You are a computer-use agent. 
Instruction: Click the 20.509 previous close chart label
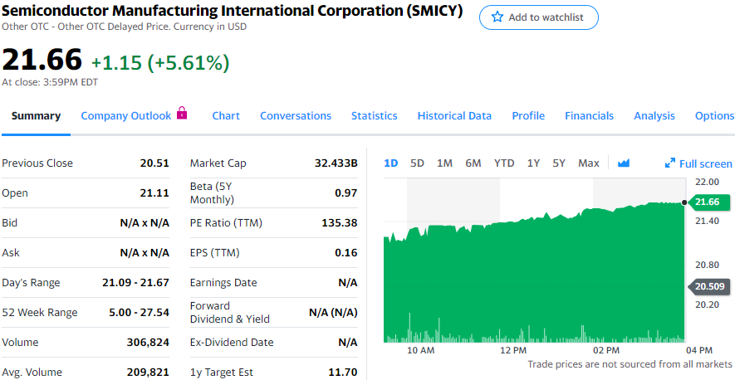click(x=708, y=286)
